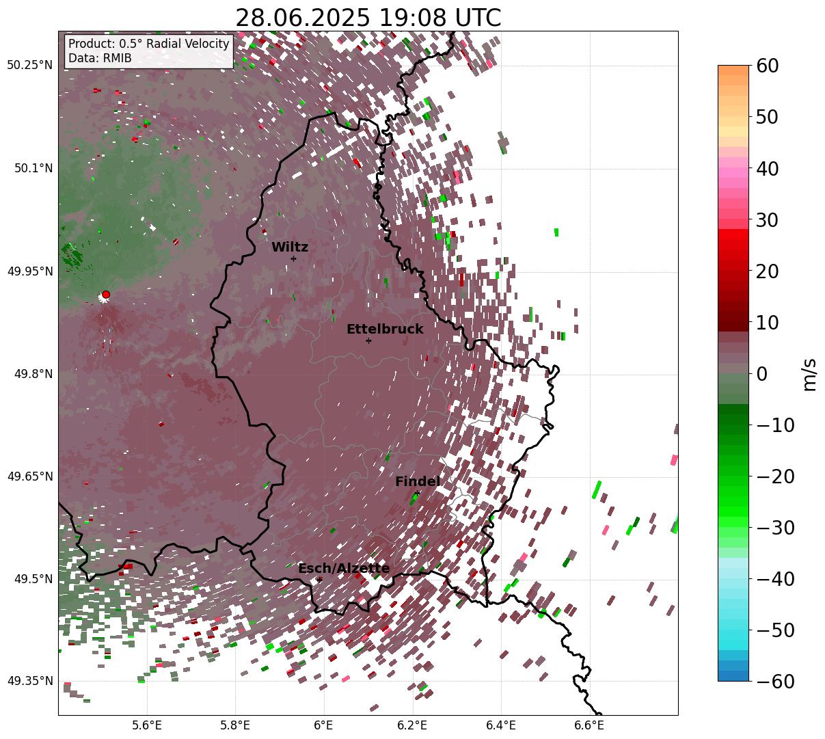Click the red radar site marker
Image resolution: width=825 pixels, height=739 pixels.
[106, 294]
